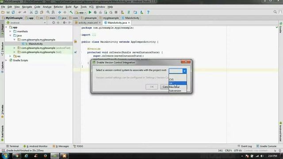Click the Hide project panel icon
Viewport: 283px width, 159px height.
[70, 23]
